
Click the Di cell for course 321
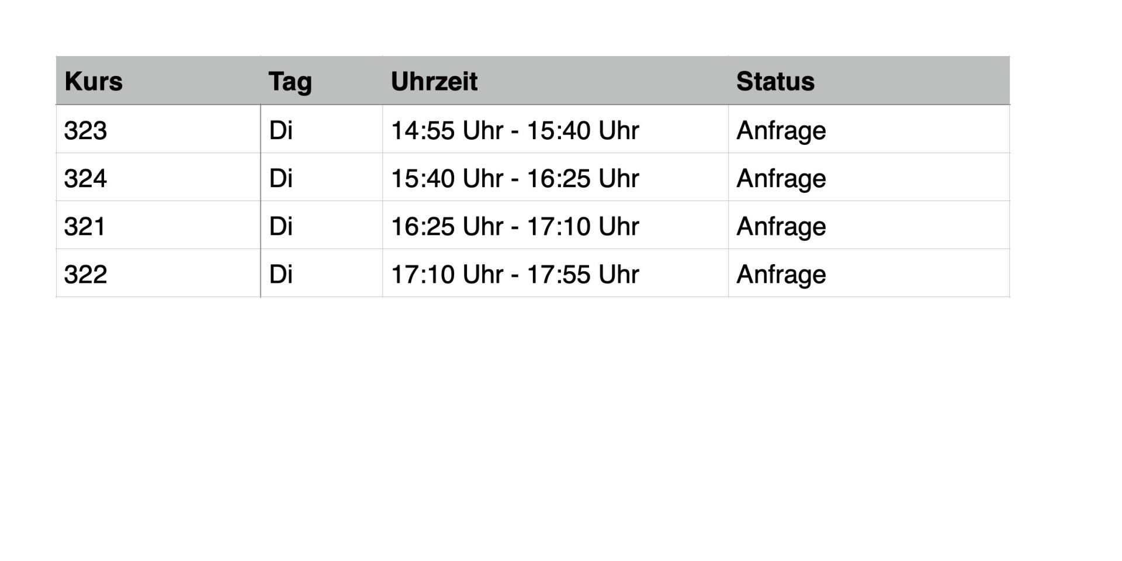coord(280,226)
